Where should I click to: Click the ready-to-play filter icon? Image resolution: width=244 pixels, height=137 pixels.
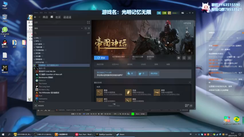[x=89, y=28]
